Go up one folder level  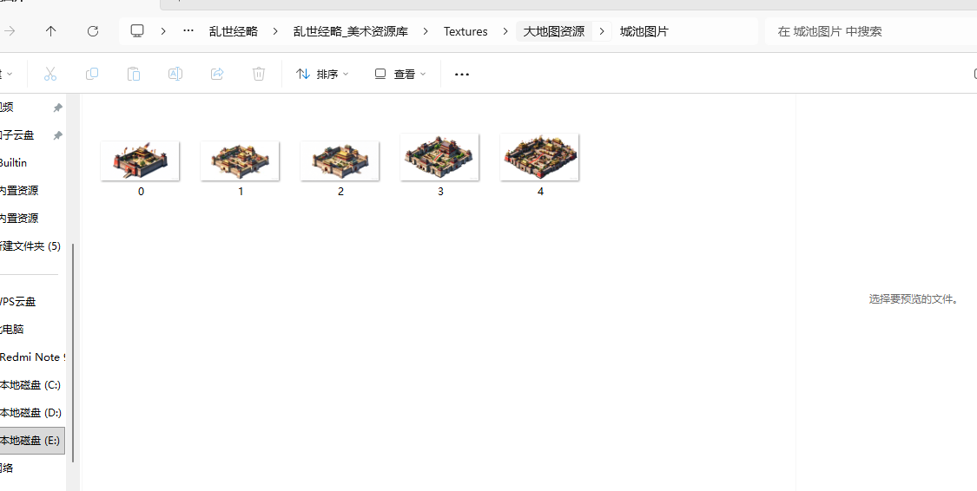point(51,31)
